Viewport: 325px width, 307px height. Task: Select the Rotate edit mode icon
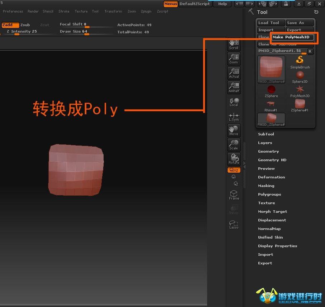234,159
